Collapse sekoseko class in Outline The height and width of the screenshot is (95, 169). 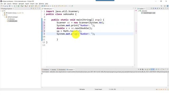[x=138, y=11]
